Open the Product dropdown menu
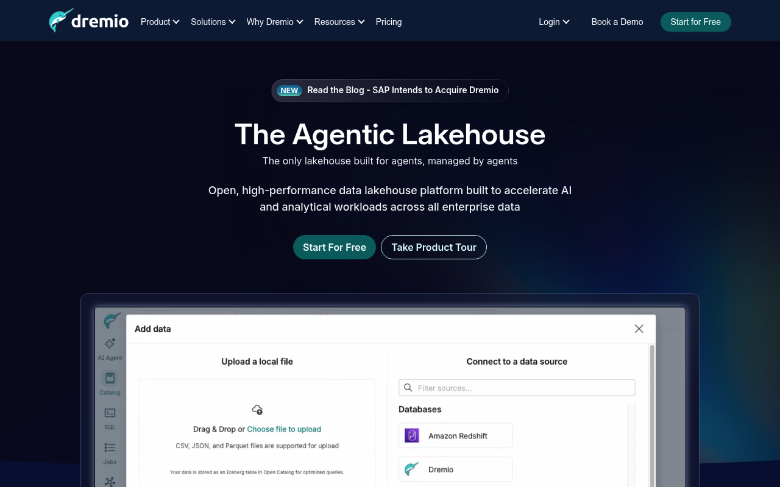 coord(160,22)
